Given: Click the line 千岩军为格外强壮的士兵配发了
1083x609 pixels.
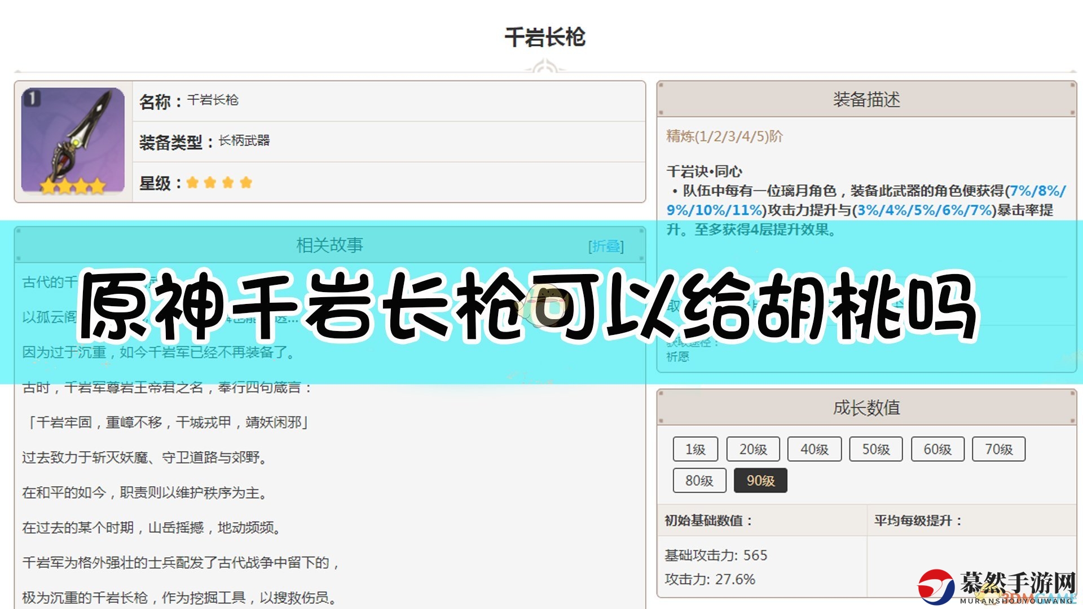Looking at the screenshot, I should point(180,563).
